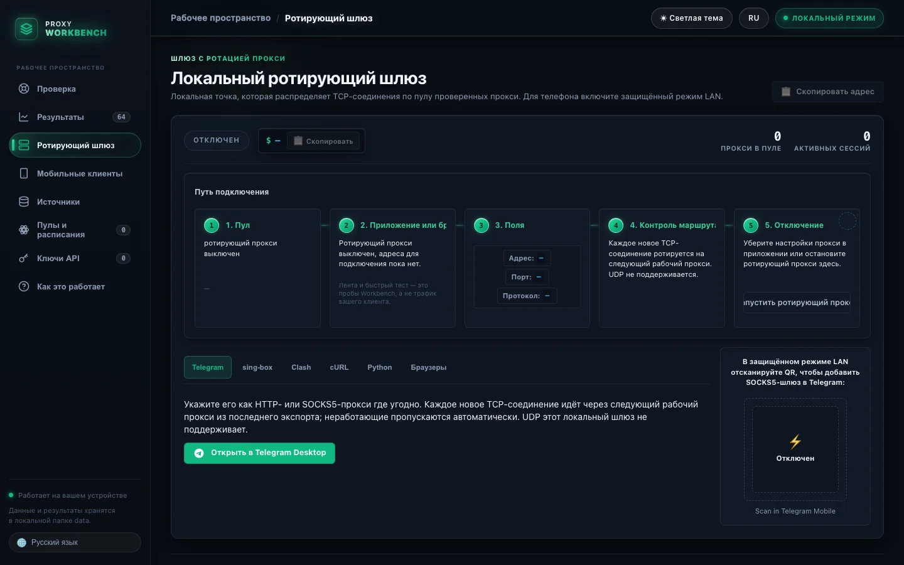Image resolution: width=904 pixels, height=565 pixels.
Task: Toggle ЛОКАЛЬНЫЙ РЕЖИМ mode pill
Action: tap(829, 18)
